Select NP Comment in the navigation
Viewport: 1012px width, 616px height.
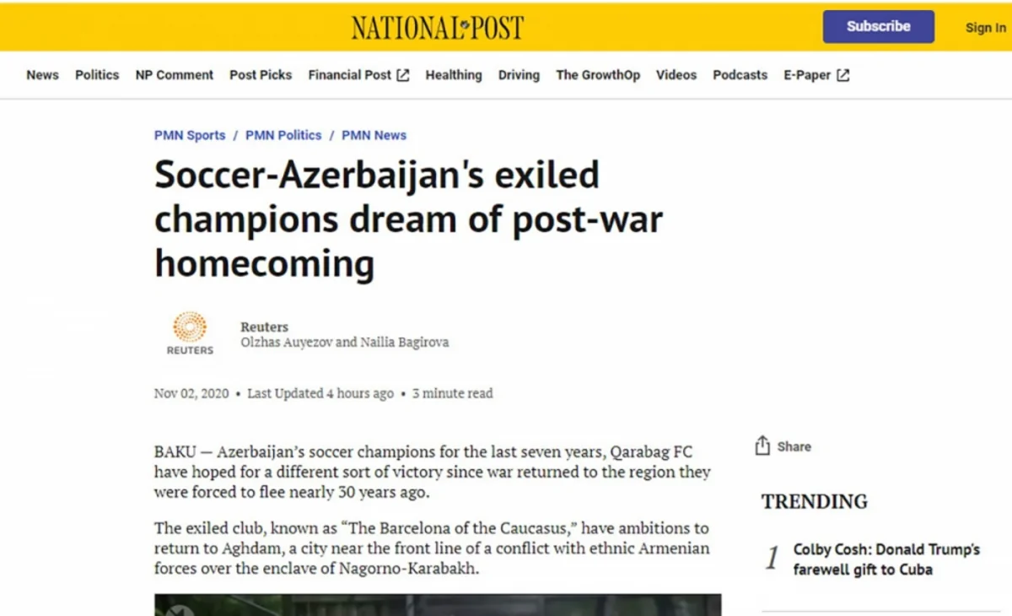(x=175, y=75)
